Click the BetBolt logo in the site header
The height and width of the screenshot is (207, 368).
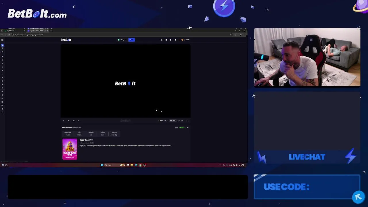[66, 40]
